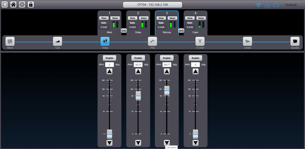
Task: Click the CP704 device address bar
Action: click(x=152, y=5)
